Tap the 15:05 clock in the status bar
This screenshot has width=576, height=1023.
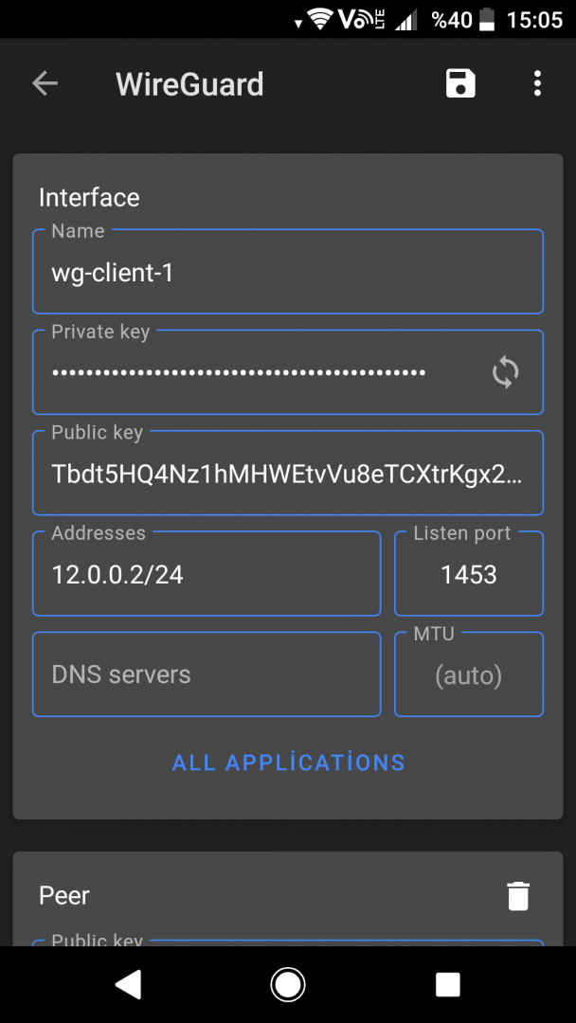tap(534, 20)
